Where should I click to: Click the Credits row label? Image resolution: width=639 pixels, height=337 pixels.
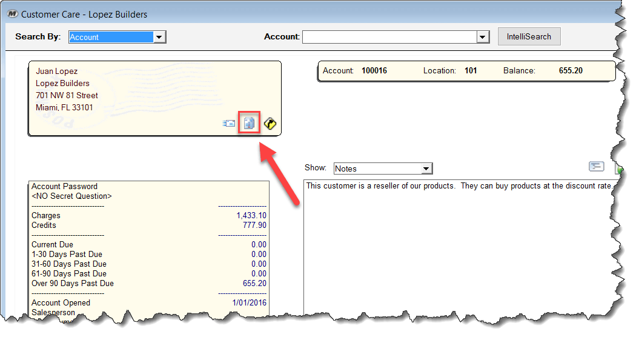44,225
